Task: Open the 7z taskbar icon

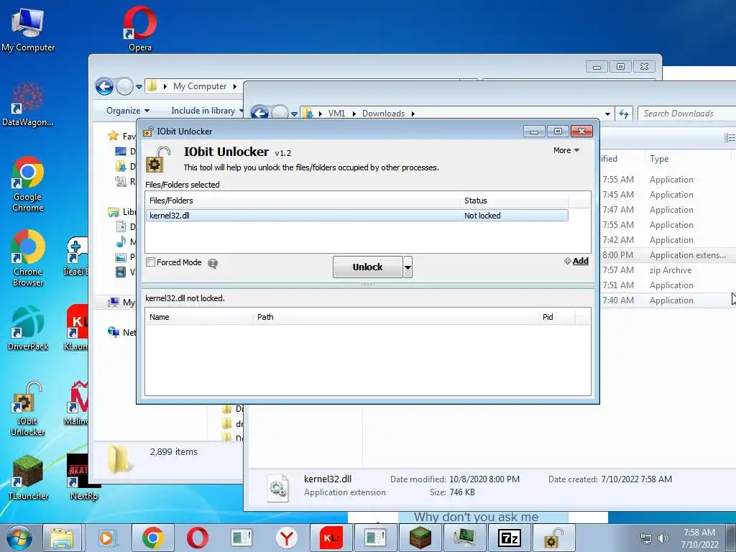Action: [x=510, y=538]
